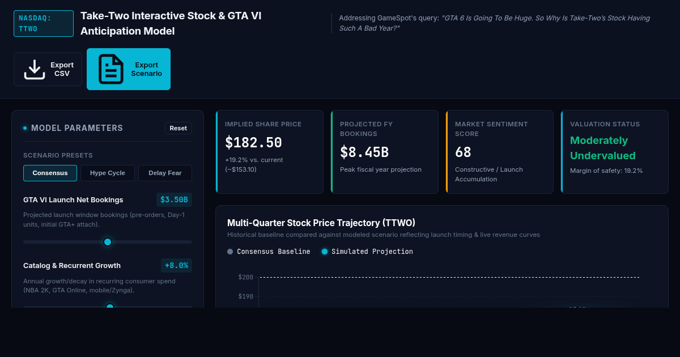
Task: Click the $200 axis label on chart
Action: 246,277
